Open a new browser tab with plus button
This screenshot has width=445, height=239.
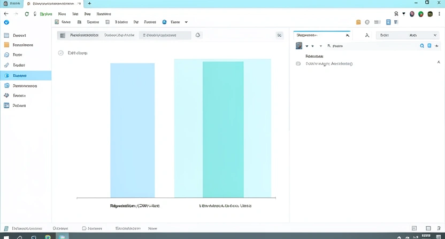click(89, 3)
